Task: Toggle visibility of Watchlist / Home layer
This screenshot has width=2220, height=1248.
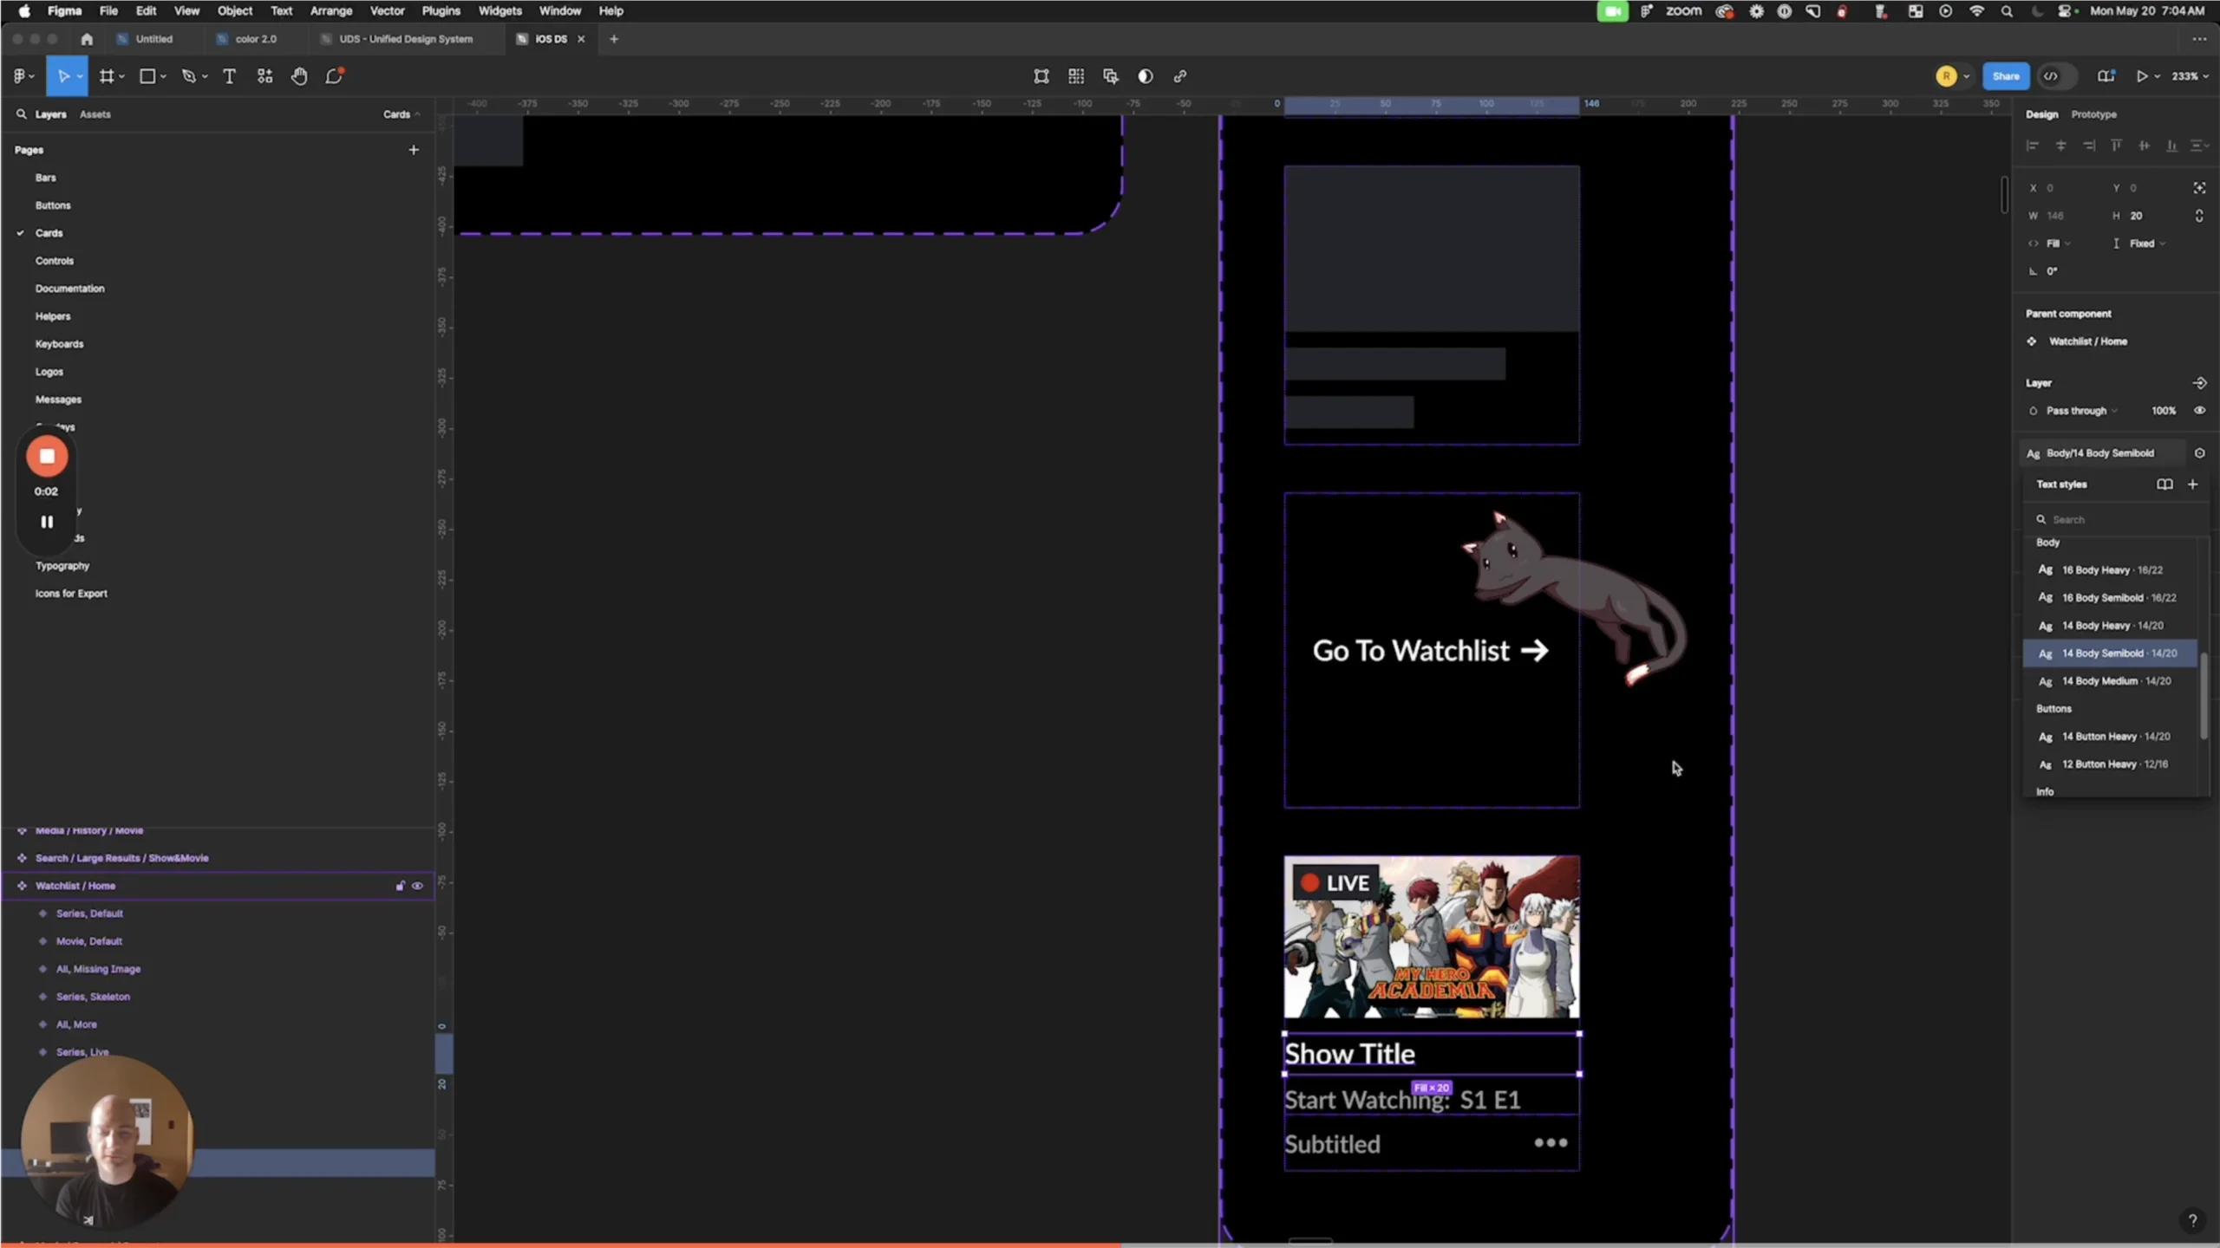Action: (x=417, y=886)
